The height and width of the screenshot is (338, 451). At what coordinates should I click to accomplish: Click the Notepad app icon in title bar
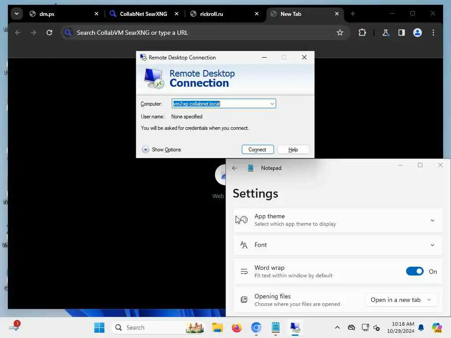click(x=251, y=168)
